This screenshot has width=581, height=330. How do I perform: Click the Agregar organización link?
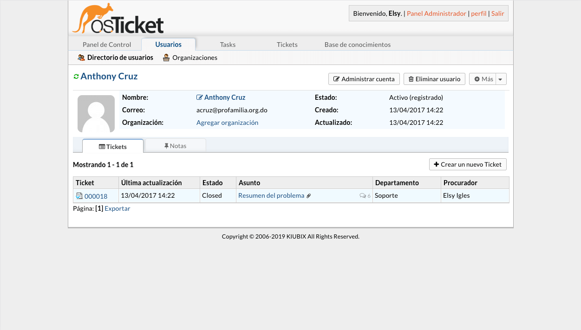pyautogui.click(x=227, y=123)
